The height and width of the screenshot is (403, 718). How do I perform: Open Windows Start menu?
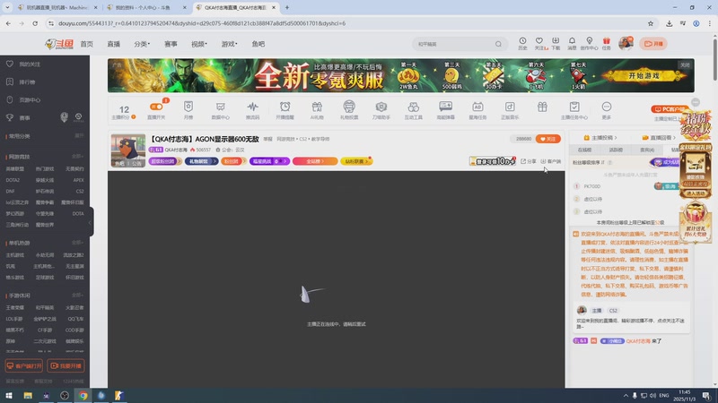[9, 396]
